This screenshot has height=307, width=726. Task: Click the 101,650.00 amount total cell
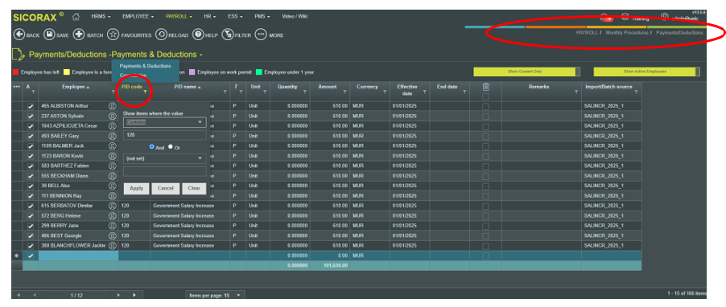(330, 266)
